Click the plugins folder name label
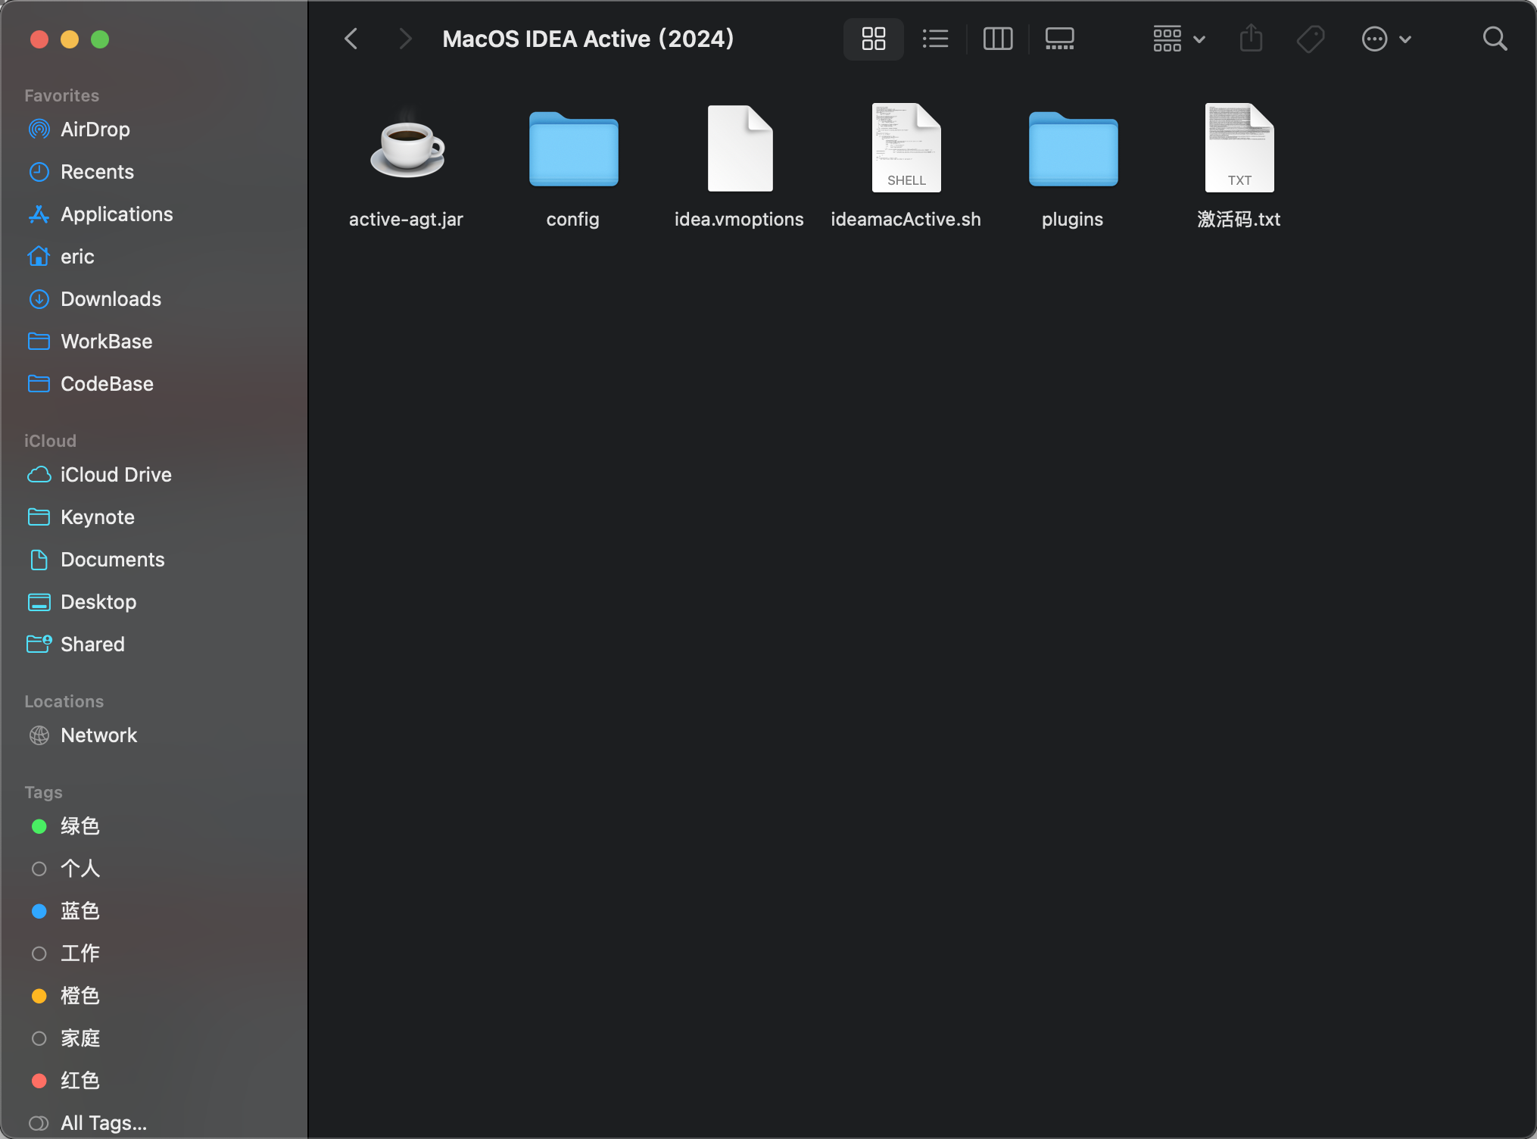 (1072, 220)
